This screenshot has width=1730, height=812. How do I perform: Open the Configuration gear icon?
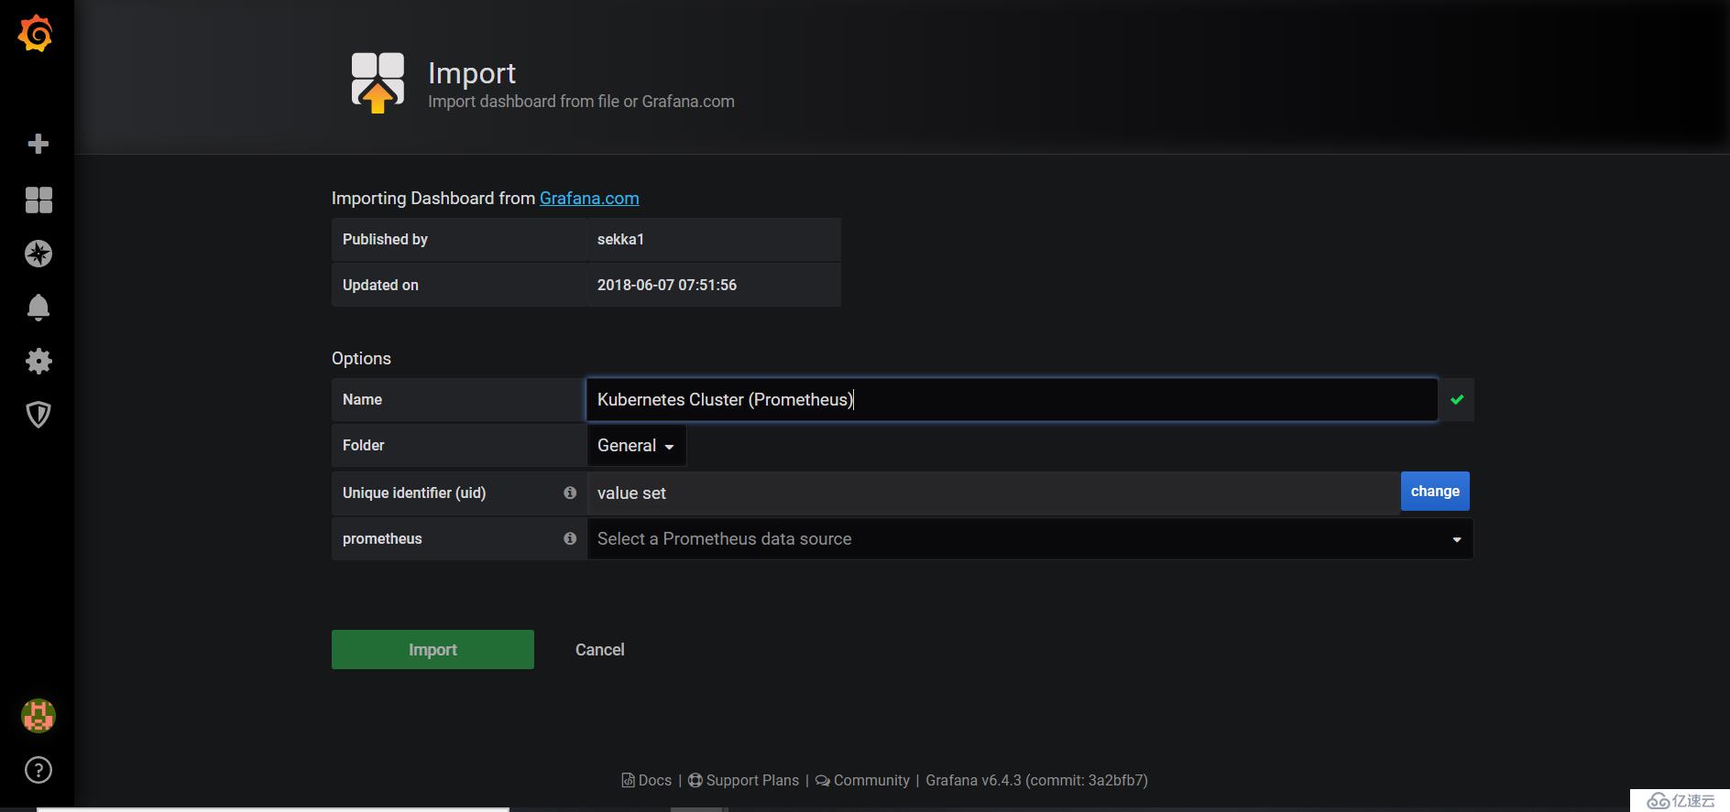pyautogui.click(x=38, y=361)
